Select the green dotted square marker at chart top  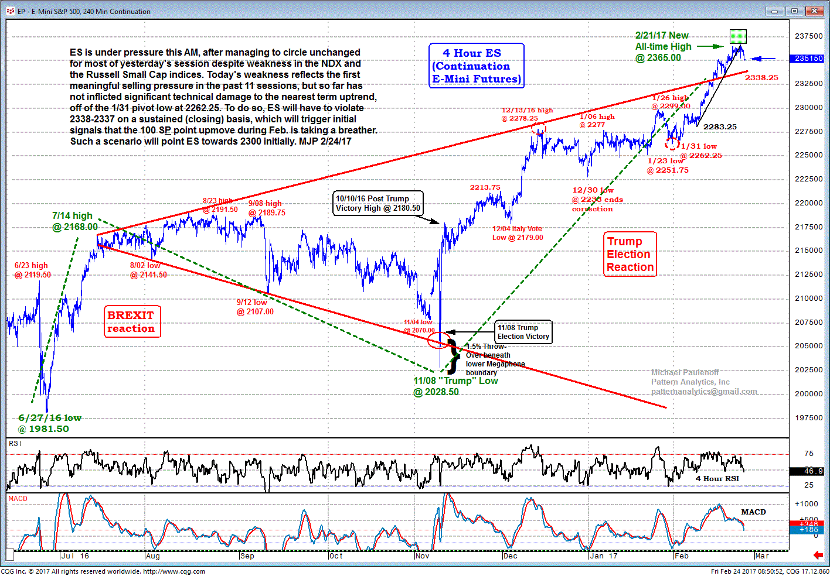pos(738,37)
